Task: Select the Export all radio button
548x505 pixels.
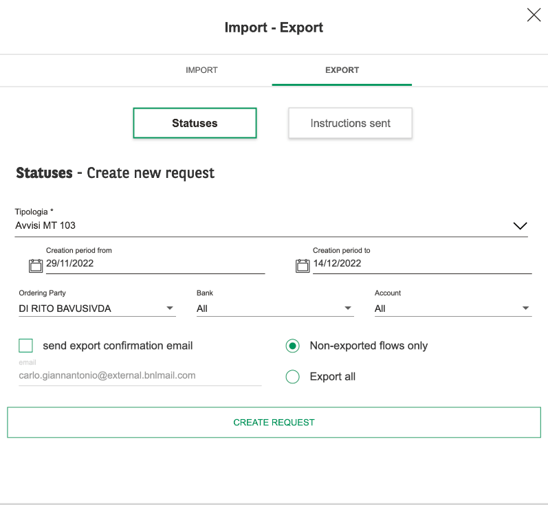Action: coord(292,377)
